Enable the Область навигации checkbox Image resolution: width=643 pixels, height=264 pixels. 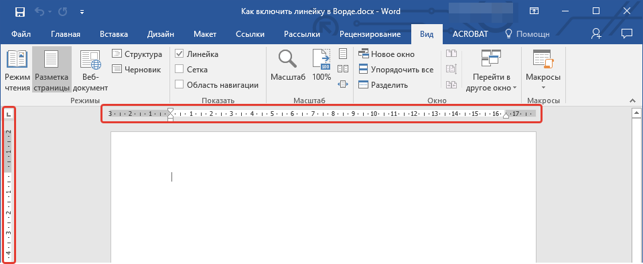tap(180, 85)
